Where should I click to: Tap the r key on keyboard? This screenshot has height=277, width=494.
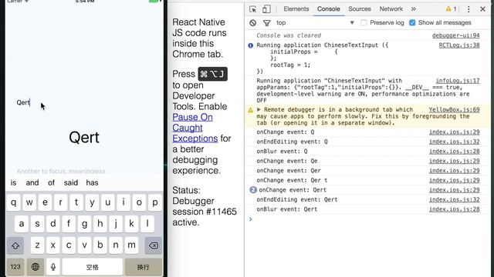pos(60,202)
